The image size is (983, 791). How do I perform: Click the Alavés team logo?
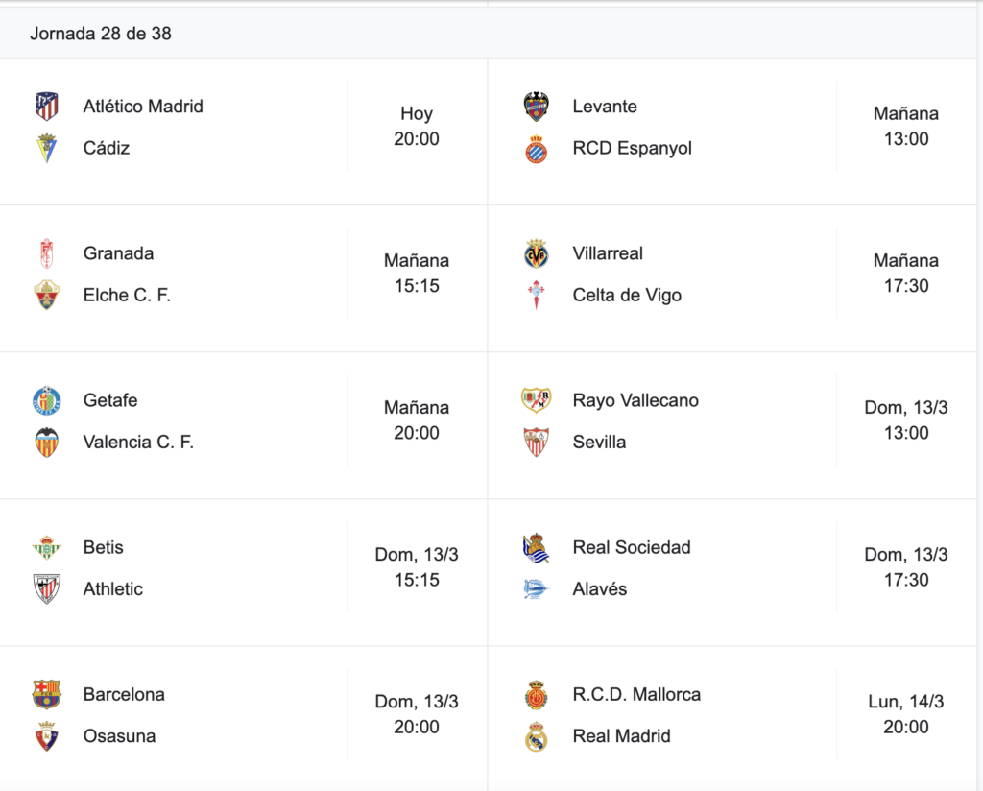point(536,589)
